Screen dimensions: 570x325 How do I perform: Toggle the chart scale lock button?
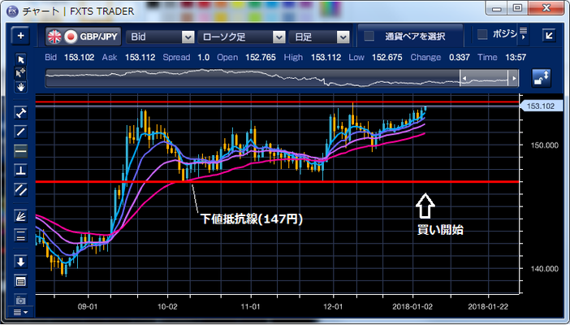[x=542, y=78]
